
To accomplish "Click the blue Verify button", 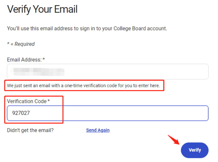I will pos(195,150).
